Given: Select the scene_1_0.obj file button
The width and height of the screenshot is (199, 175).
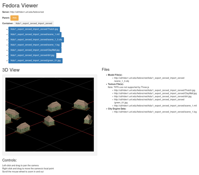Looking at the screenshot, I should click(36, 40).
